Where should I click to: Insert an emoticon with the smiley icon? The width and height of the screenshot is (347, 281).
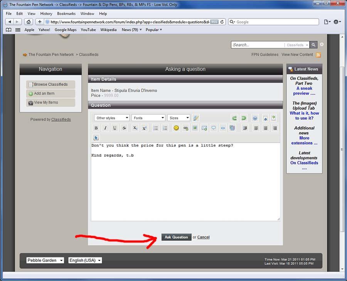176,128
